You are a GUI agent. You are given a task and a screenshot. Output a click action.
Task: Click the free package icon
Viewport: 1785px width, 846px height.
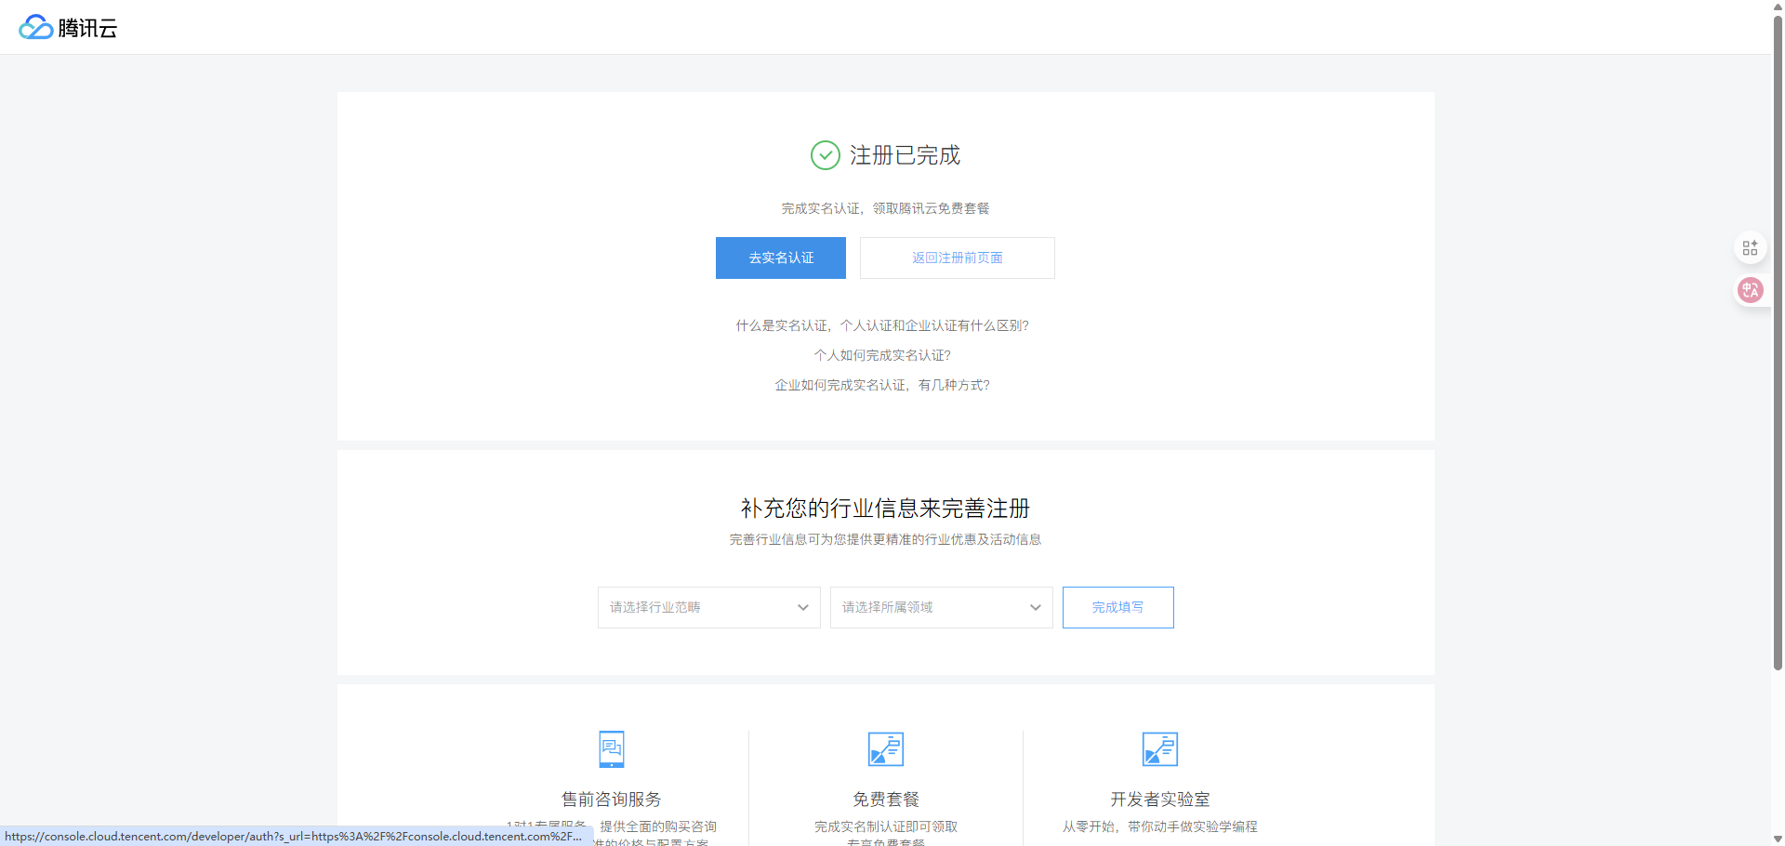pyautogui.click(x=885, y=749)
